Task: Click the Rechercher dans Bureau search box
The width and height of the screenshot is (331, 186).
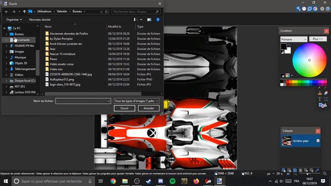Action: (136, 11)
